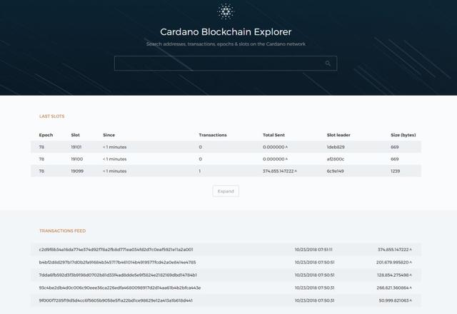Viewport: 457px width, 314px height.
Task: Click Total Sent 0.000000 in slot 19101 row
Action: point(275,147)
